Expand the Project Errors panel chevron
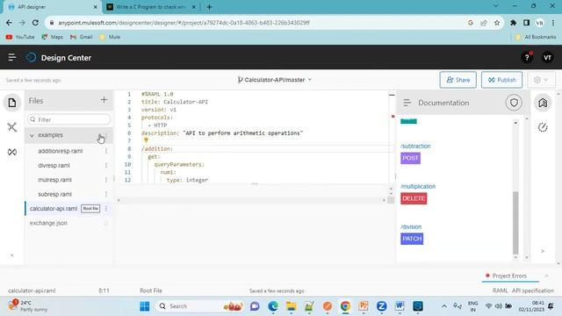Image resolution: width=562 pixels, height=316 pixels. pyautogui.click(x=546, y=276)
